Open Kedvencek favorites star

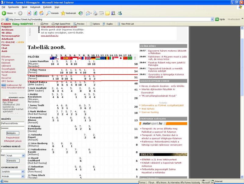pyautogui.click(x=68, y=13)
